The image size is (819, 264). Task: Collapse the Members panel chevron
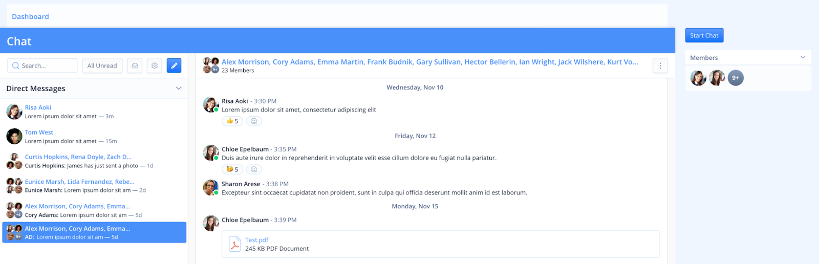point(803,57)
